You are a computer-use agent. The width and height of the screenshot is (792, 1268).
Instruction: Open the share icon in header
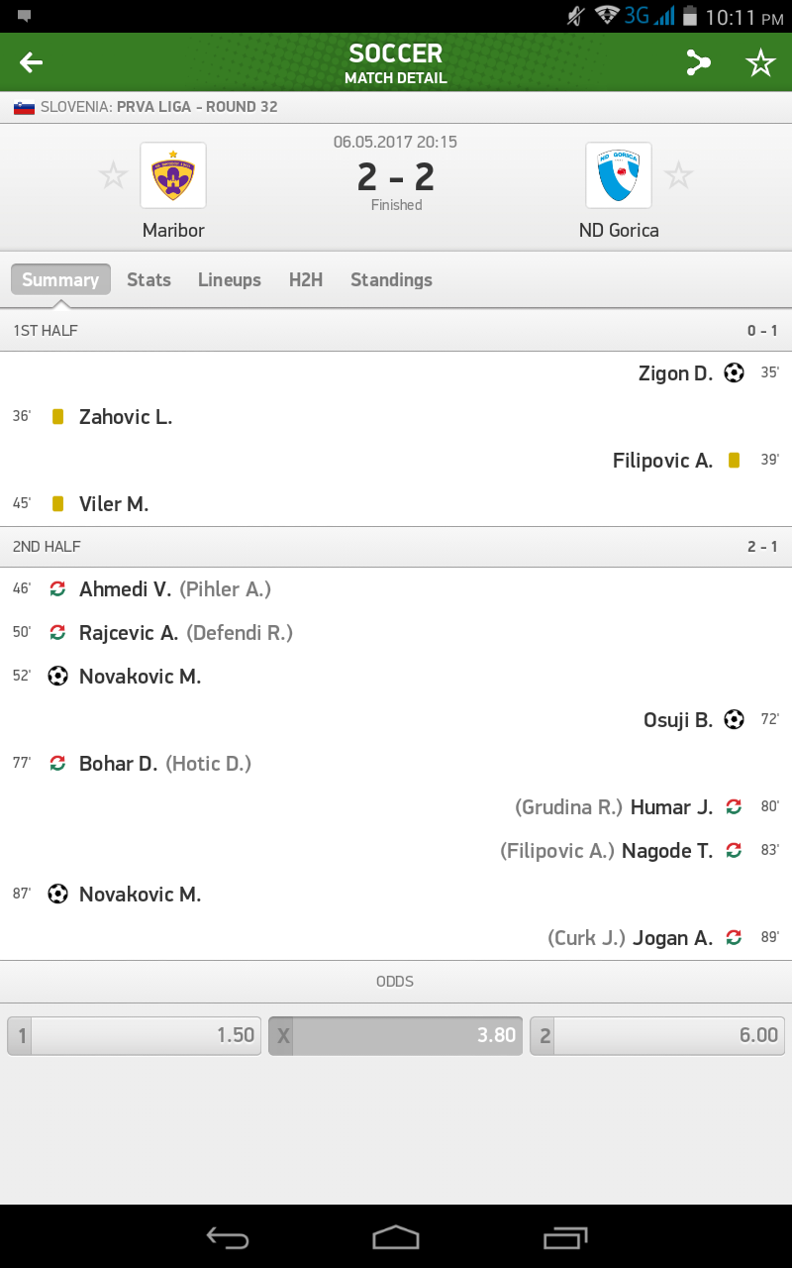click(699, 62)
